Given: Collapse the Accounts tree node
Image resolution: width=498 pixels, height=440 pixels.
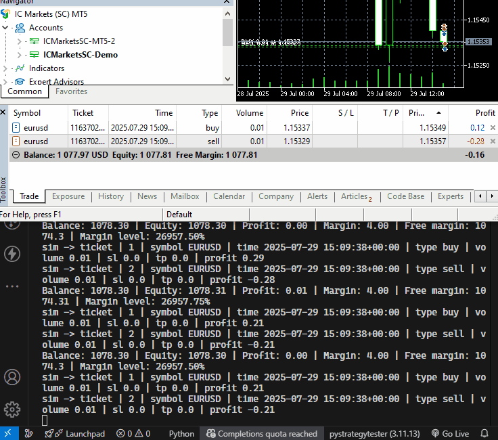Looking at the screenshot, I should pyautogui.click(x=5, y=28).
